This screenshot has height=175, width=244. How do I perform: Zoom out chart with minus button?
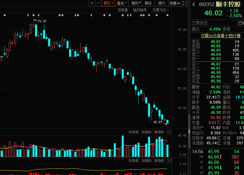[x=98, y=3]
